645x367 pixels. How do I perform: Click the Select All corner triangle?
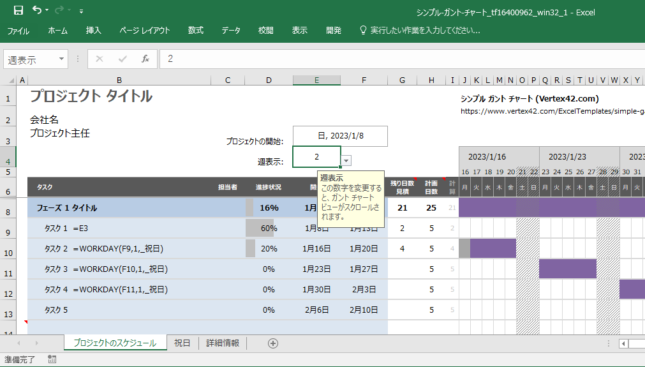click(11, 80)
